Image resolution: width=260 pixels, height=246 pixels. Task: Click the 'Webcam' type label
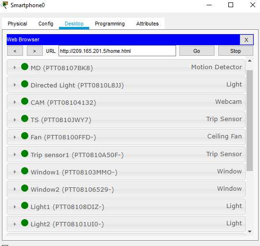tap(228, 101)
